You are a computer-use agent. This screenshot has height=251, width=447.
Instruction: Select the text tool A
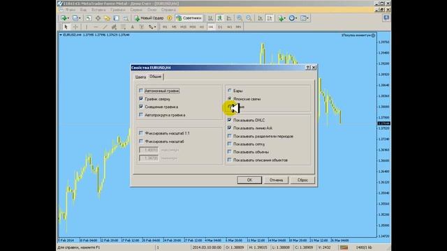pos(132,27)
